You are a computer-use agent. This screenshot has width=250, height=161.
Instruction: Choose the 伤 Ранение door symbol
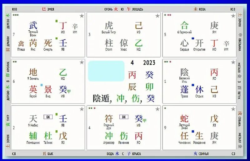pyautogui.click(x=124, y=136)
